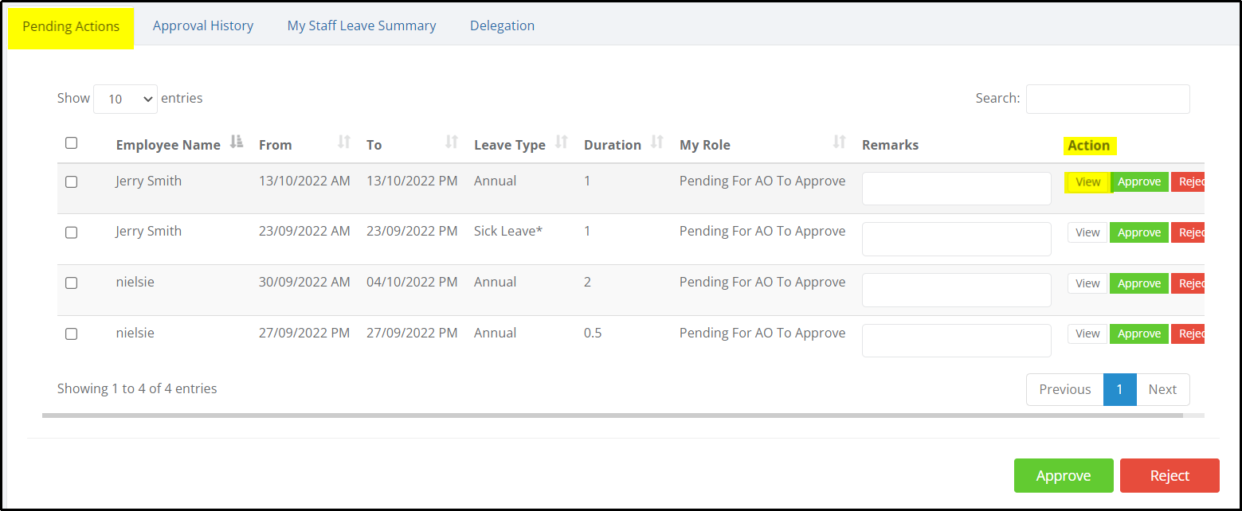Screen dimensions: 1242x511
Task: Sort the To column via arrows icon
Action: click(452, 142)
